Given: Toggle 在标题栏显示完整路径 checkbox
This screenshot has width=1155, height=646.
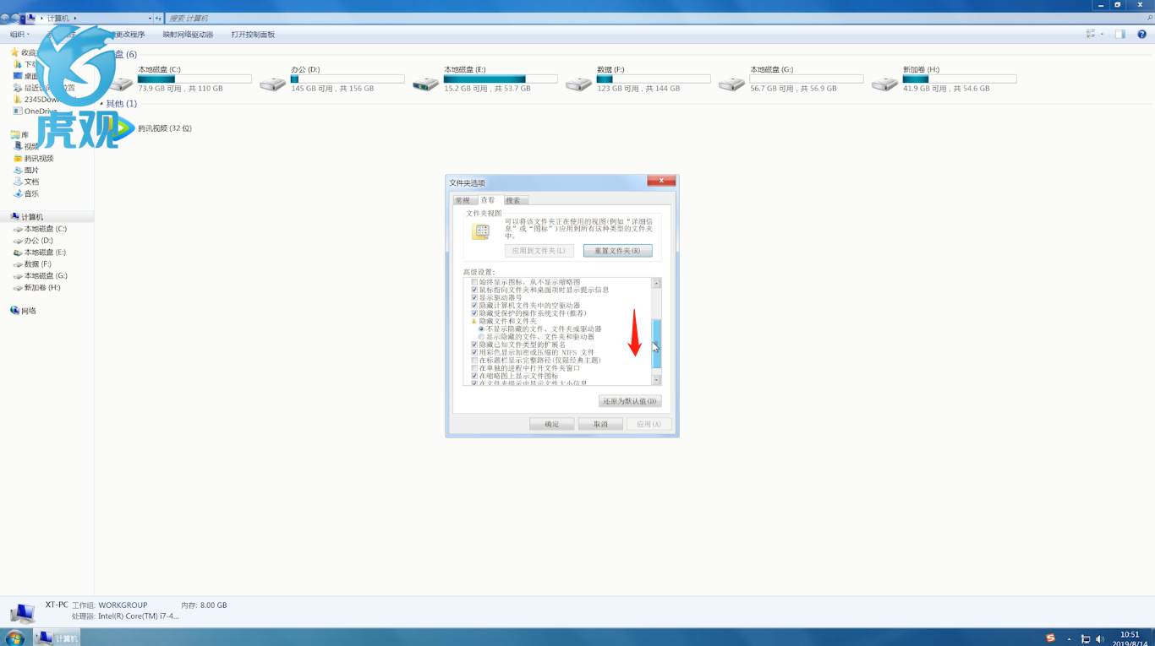Looking at the screenshot, I should pyautogui.click(x=474, y=361).
